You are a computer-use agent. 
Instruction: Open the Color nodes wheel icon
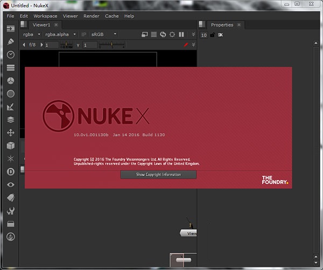[x=11, y=80]
